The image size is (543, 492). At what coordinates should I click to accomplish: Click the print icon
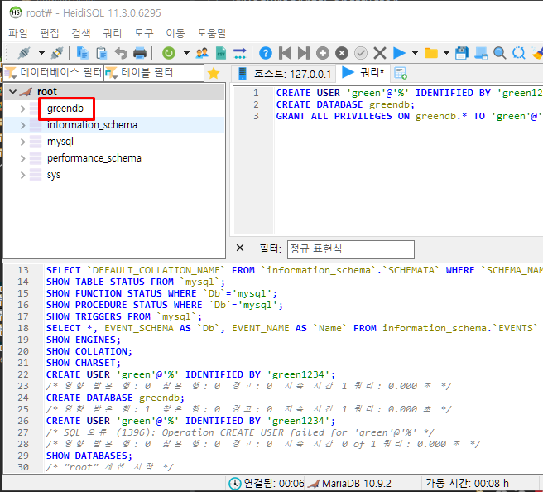click(140, 53)
